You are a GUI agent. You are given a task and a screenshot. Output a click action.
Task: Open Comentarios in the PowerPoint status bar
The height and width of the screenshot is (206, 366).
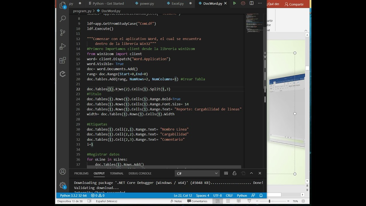(x=197, y=201)
